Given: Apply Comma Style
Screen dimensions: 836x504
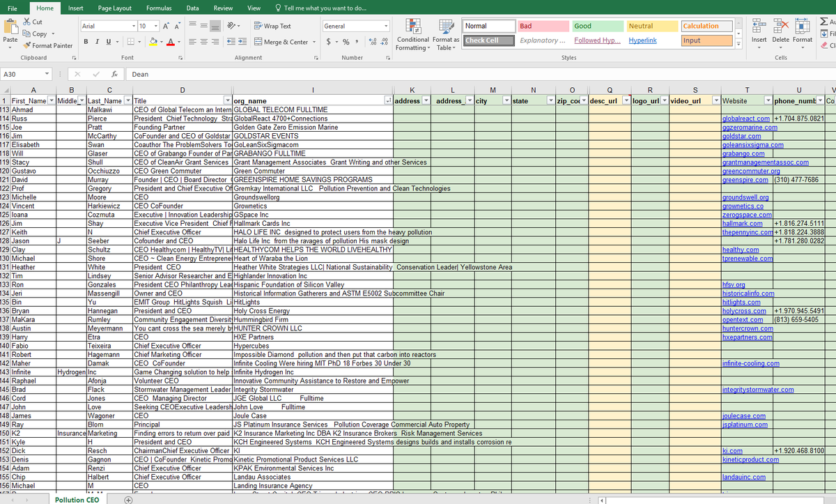Looking at the screenshot, I should (x=356, y=42).
